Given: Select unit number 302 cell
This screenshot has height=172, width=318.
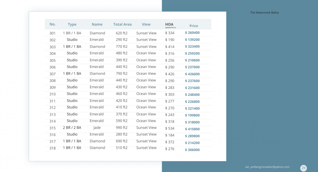Looking at the screenshot, I should coord(52,40).
